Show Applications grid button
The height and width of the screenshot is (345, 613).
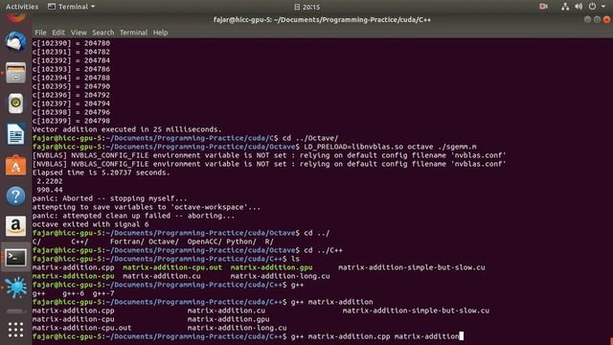click(15, 330)
